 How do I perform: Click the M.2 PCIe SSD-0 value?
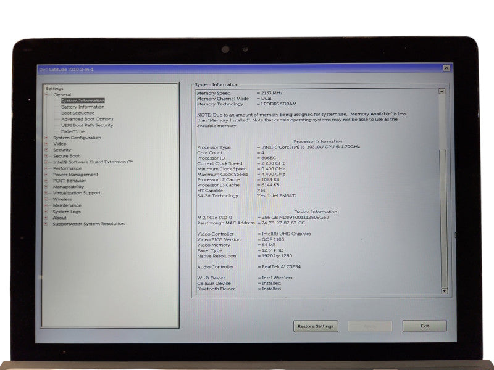[295, 218]
